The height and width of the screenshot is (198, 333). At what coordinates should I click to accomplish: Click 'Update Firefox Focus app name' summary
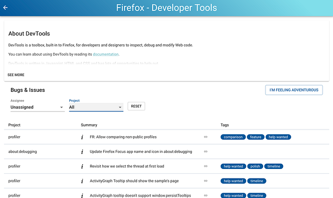tap(141, 152)
